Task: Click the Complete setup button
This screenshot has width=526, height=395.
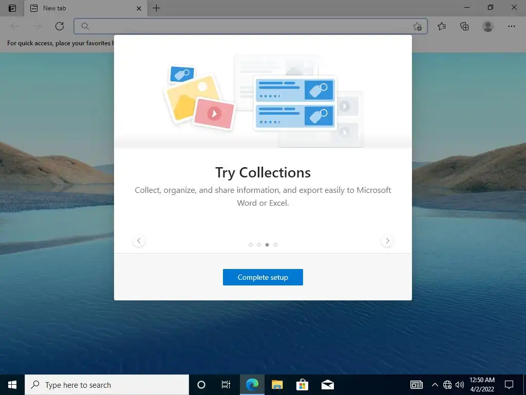Action: (262, 277)
